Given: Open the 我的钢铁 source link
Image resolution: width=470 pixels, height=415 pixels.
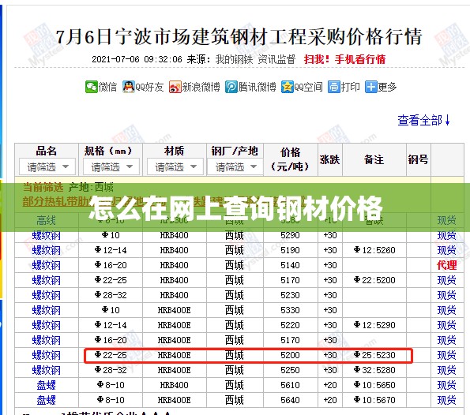Looking at the screenshot, I should tap(234, 59).
